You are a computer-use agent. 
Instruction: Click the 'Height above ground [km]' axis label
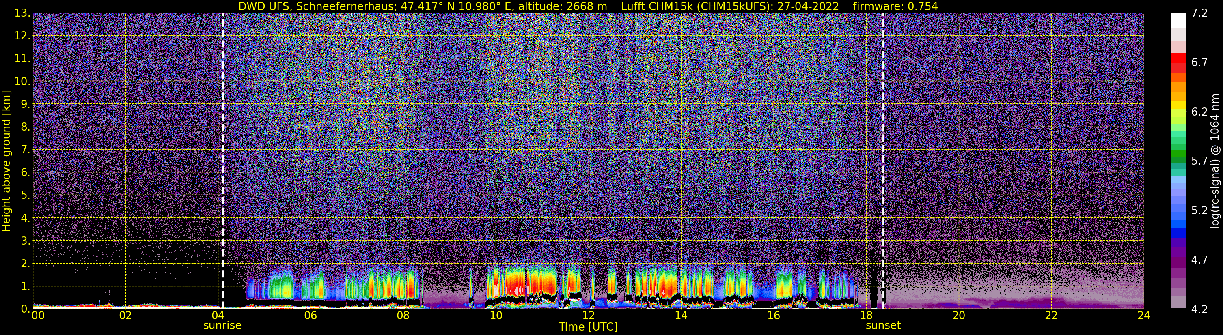(6, 161)
